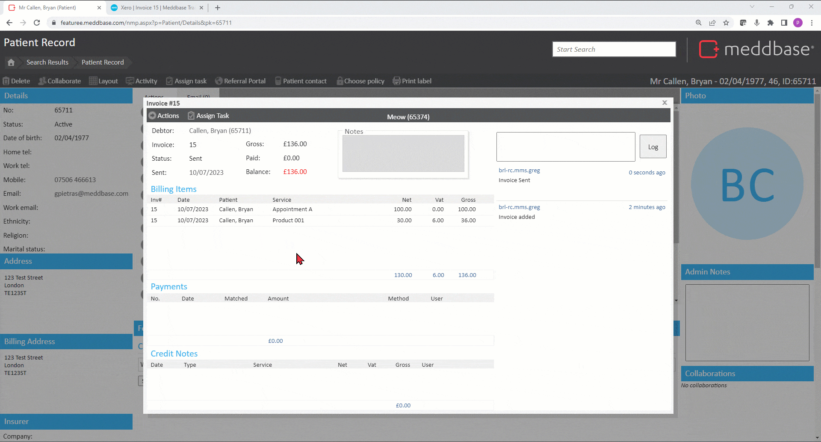Click the Notes text area
Screen dimensions: 821x442
tap(403, 153)
